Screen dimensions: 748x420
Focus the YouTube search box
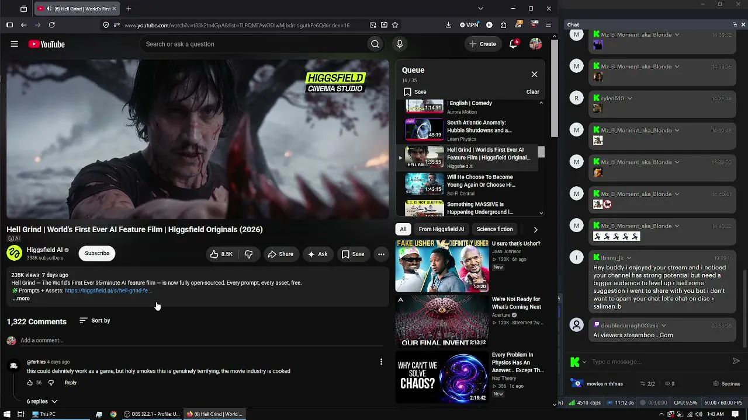point(253,44)
